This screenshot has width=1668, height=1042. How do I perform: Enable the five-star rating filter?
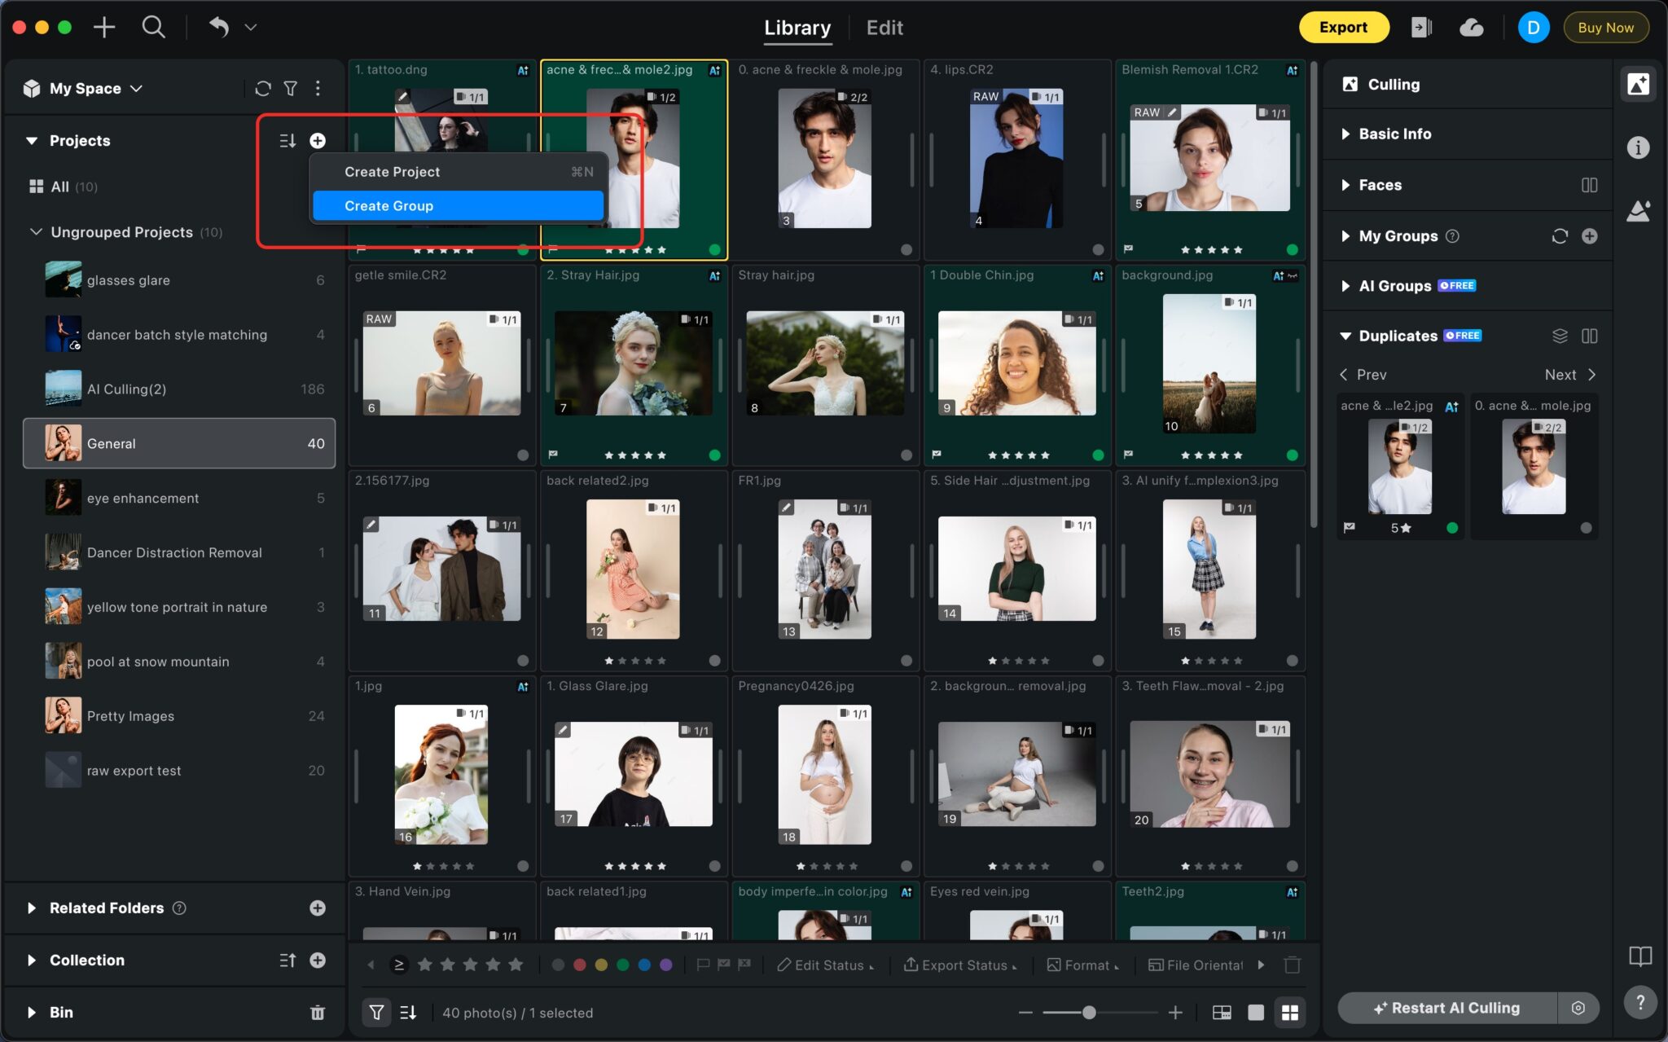tap(516, 964)
